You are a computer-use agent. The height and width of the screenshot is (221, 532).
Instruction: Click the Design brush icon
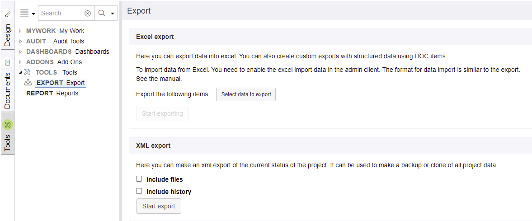click(8, 14)
